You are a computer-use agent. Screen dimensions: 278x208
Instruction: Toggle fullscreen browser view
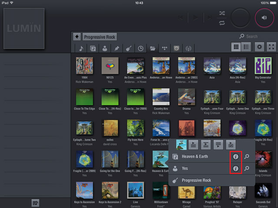coord(271,47)
